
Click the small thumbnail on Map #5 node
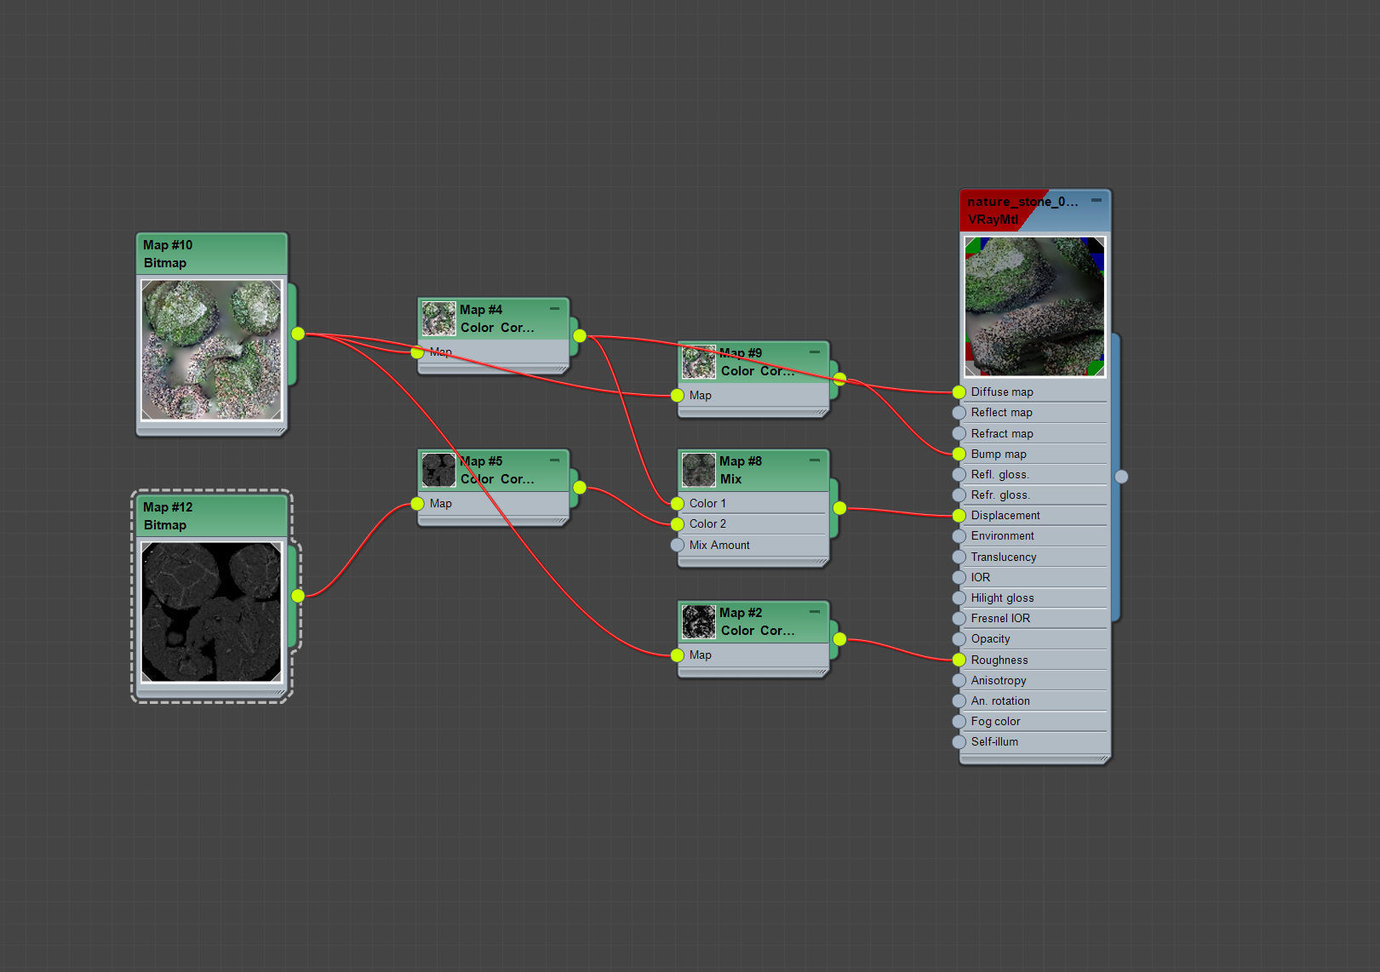(439, 470)
